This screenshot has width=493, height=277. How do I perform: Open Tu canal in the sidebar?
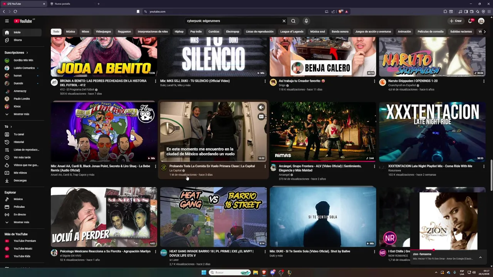point(22,134)
